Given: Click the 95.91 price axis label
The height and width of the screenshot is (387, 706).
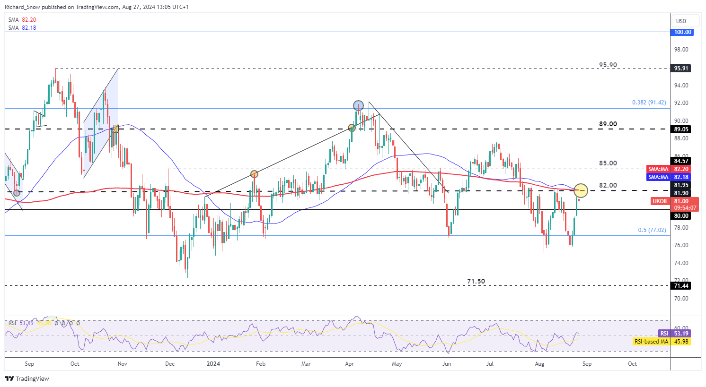Looking at the screenshot, I should click(x=681, y=69).
